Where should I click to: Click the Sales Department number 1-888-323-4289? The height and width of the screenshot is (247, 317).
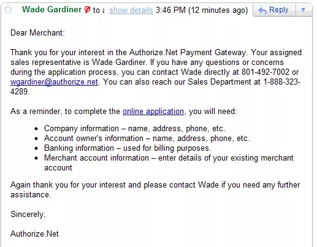(x=282, y=82)
